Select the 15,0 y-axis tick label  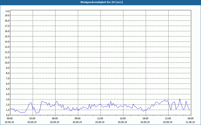pyautogui.click(x=7, y=36)
